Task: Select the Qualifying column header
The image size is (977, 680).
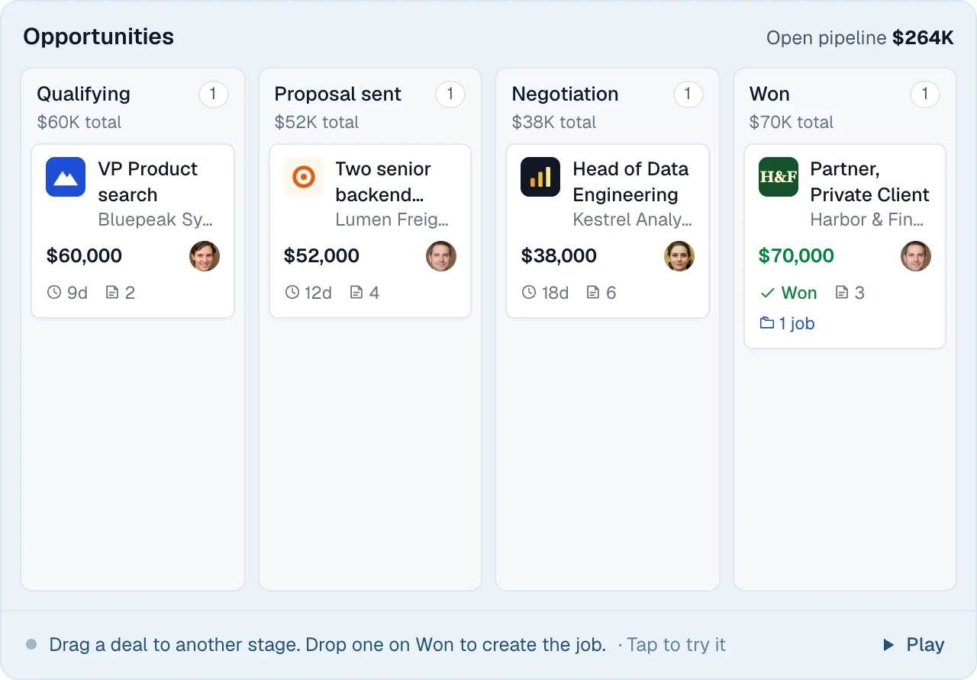Action: (84, 94)
